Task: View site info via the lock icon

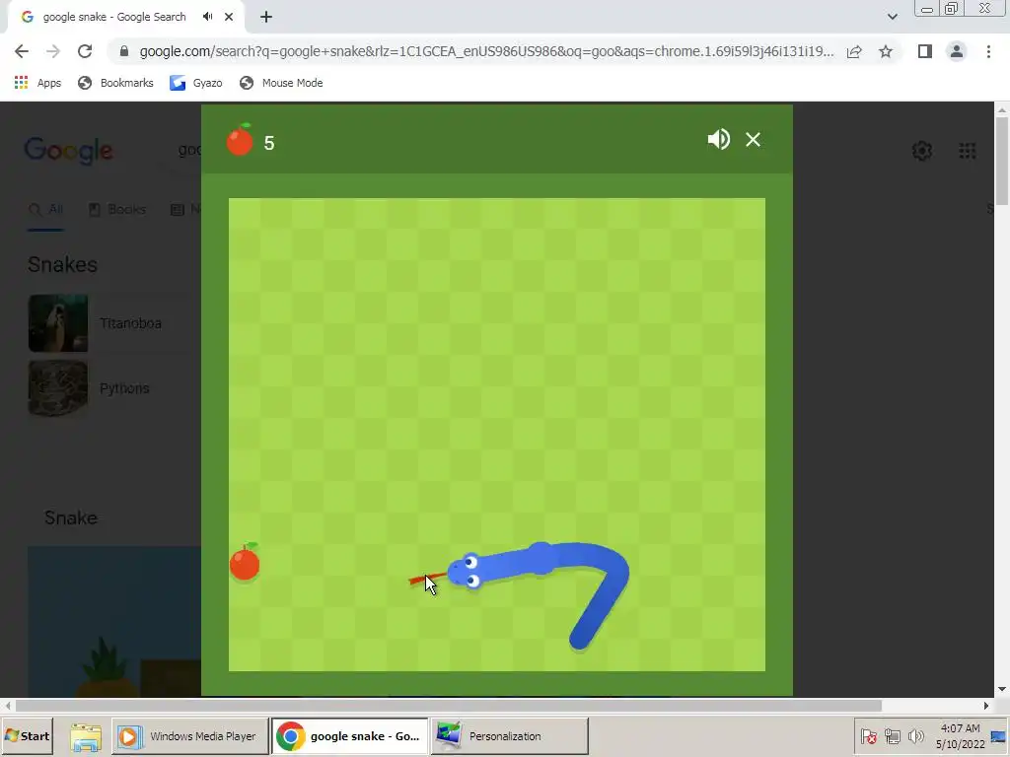Action: click(x=124, y=51)
